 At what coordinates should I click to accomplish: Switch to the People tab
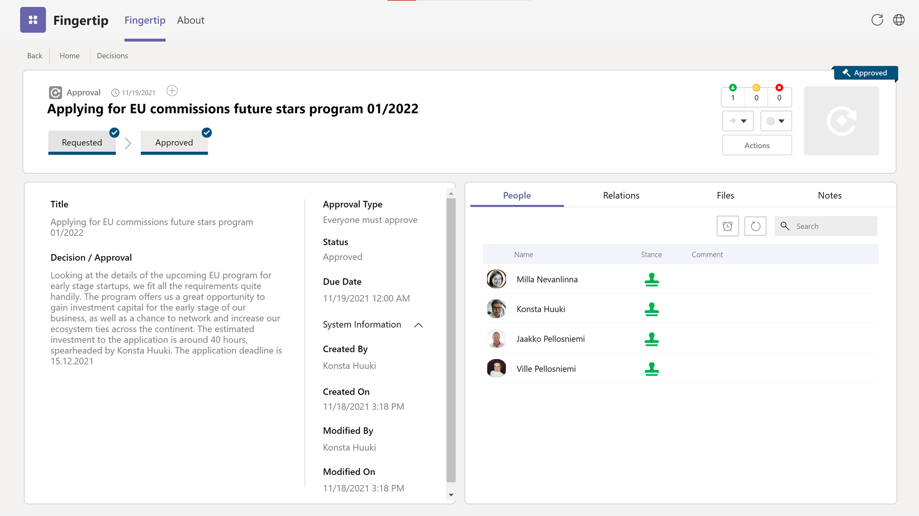pos(517,195)
